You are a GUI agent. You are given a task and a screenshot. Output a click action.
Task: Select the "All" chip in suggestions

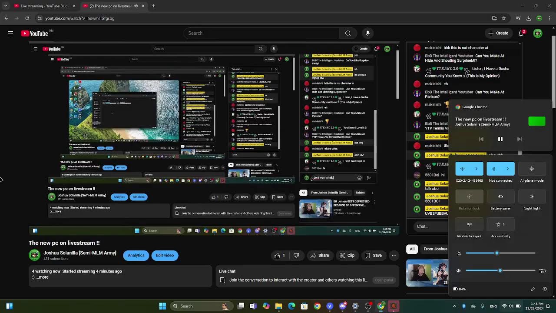[x=412, y=249]
